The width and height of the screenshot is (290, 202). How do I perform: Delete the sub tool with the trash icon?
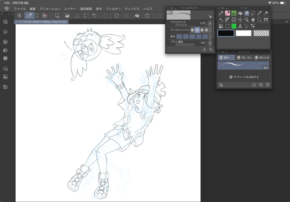267,85
